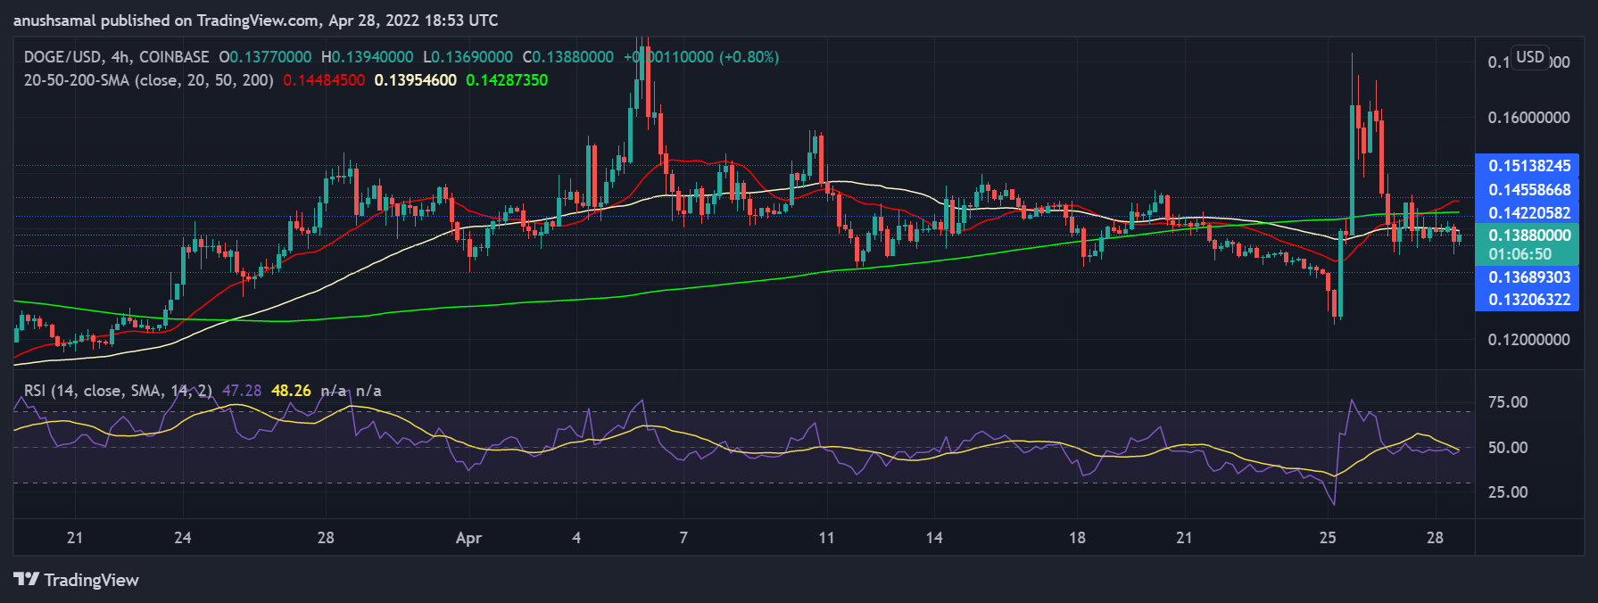Click the green SMA value 0.14287350
This screenshot has width=1598, height=603.
(507, 80)
